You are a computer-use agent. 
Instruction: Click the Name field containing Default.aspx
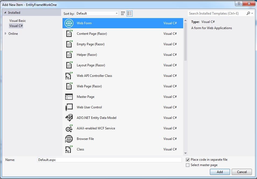click(x=109, y=160)
